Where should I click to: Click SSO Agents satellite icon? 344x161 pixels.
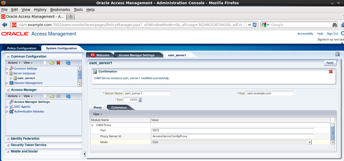point(11,107)
